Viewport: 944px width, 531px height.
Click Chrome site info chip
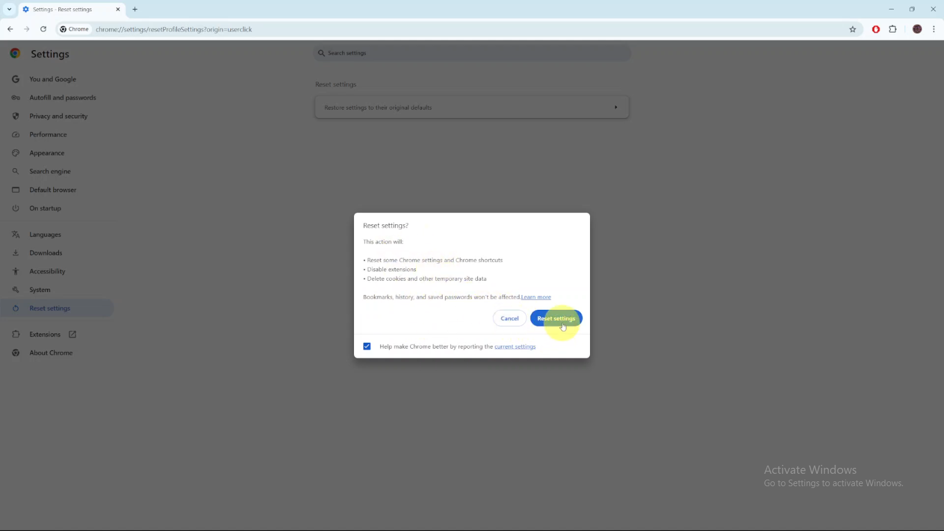(74, 29)
